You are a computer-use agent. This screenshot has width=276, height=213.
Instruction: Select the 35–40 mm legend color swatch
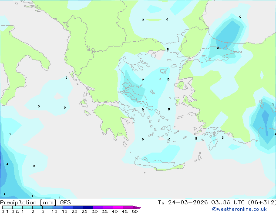108,207
